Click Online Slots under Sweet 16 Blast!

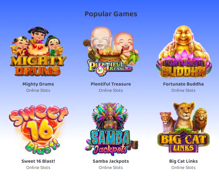pyautogui.click(x=38, y=168)
